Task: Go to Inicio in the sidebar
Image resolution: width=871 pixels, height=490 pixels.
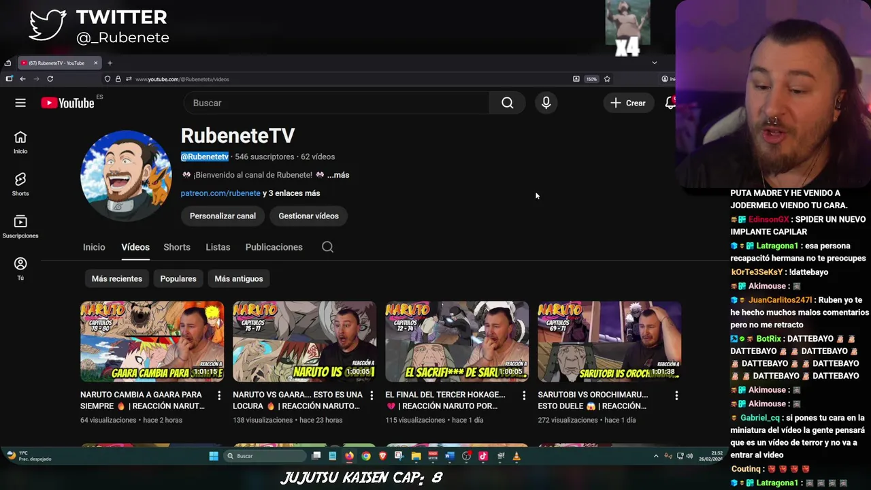Action: (20, 142)
